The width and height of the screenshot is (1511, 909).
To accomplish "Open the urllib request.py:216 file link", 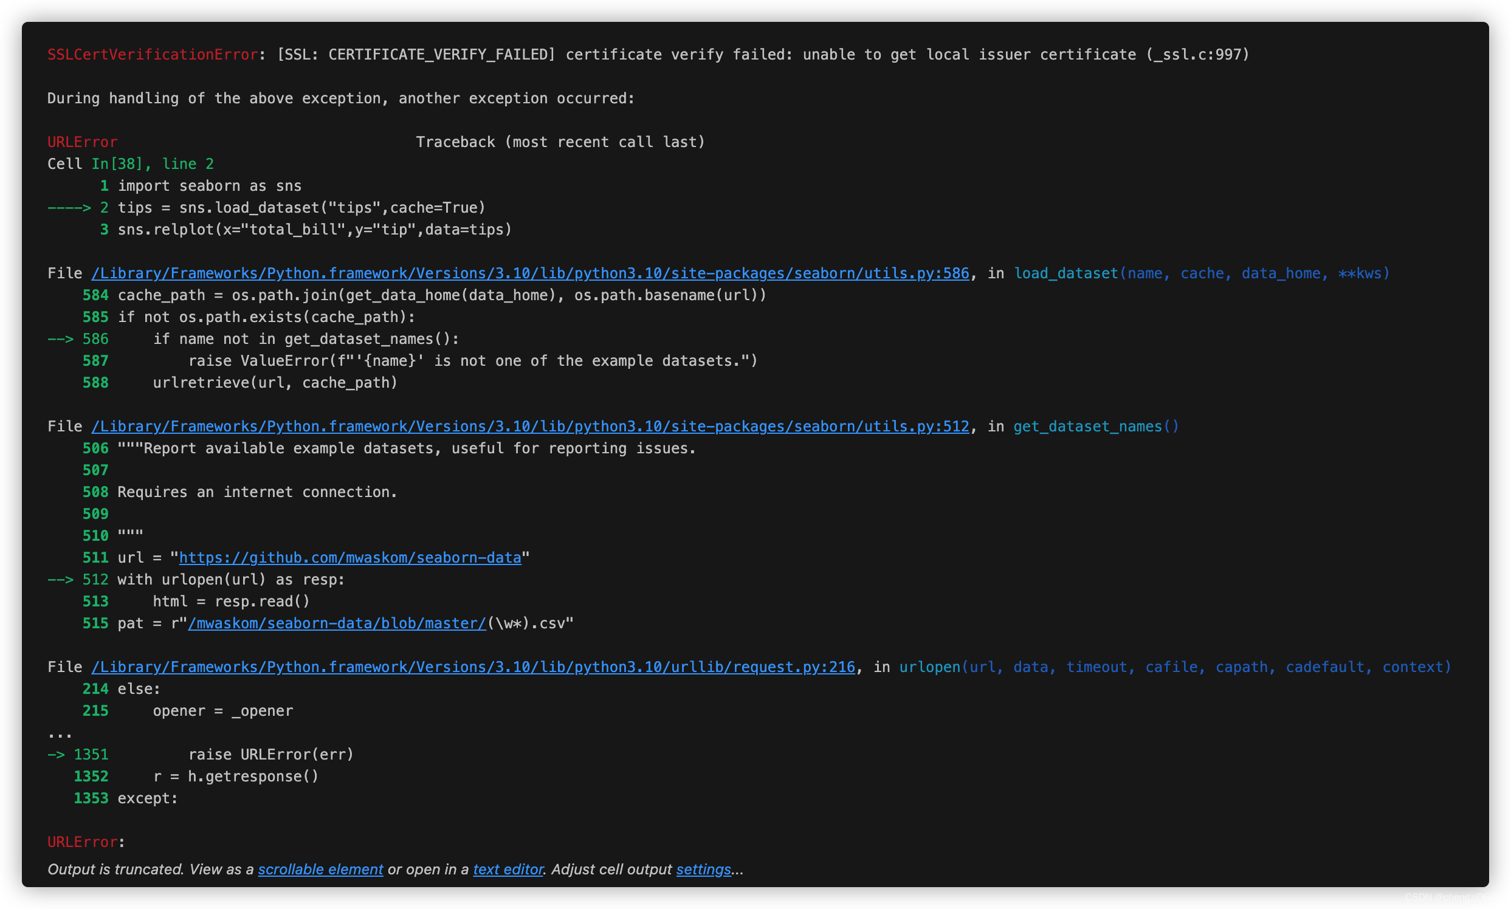I will (x=472, y=667).
